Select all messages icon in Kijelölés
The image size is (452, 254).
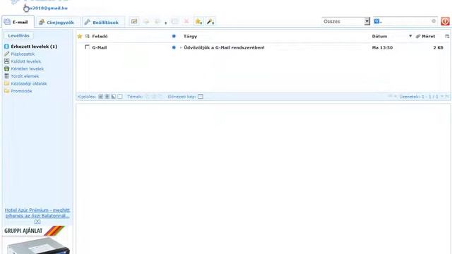point(100,97)
